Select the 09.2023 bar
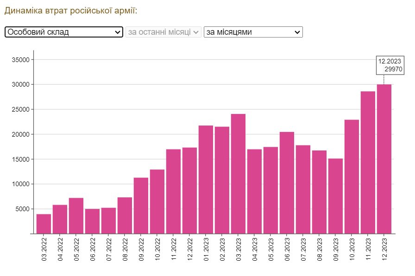This screenshot has width=415, height=276. pos(335,196)
